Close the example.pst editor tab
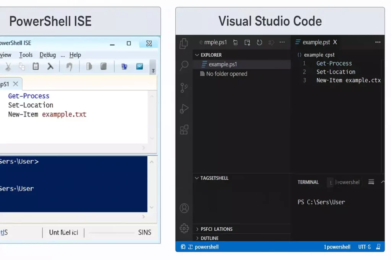Screen dimensions: 391x260 pyautogui.click(x=335, y=42)
